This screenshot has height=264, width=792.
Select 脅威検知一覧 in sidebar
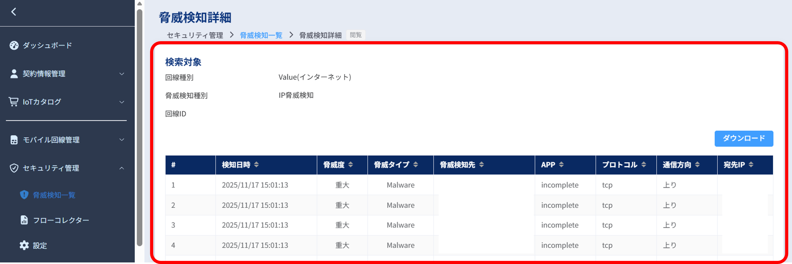point(54,195)
